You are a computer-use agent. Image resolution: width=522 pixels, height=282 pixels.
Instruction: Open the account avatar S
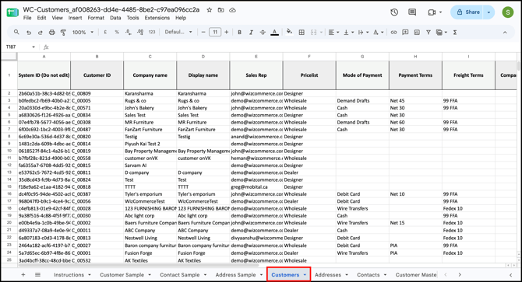coord(508,12)
